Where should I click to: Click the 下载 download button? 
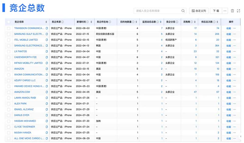tap(216, 11)
